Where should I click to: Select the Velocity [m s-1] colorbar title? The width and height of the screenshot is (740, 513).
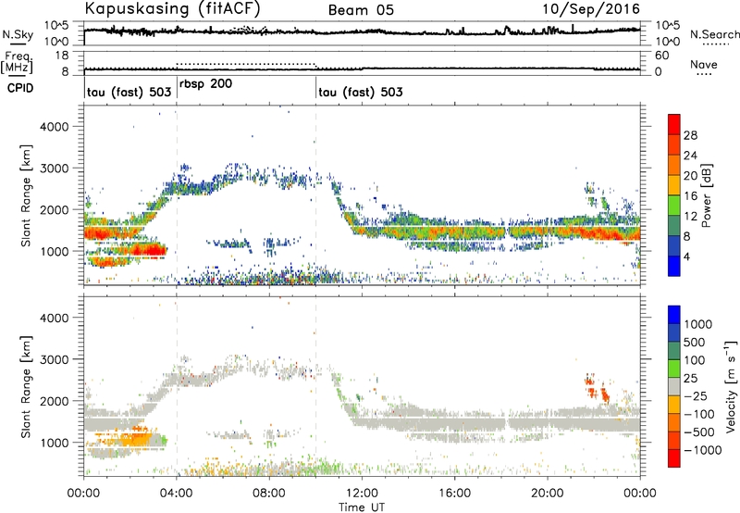click(731, 386)
